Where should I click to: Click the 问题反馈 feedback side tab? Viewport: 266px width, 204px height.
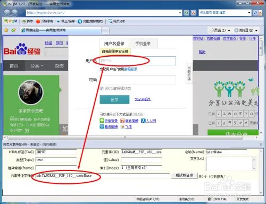click(x=189, y=73)
